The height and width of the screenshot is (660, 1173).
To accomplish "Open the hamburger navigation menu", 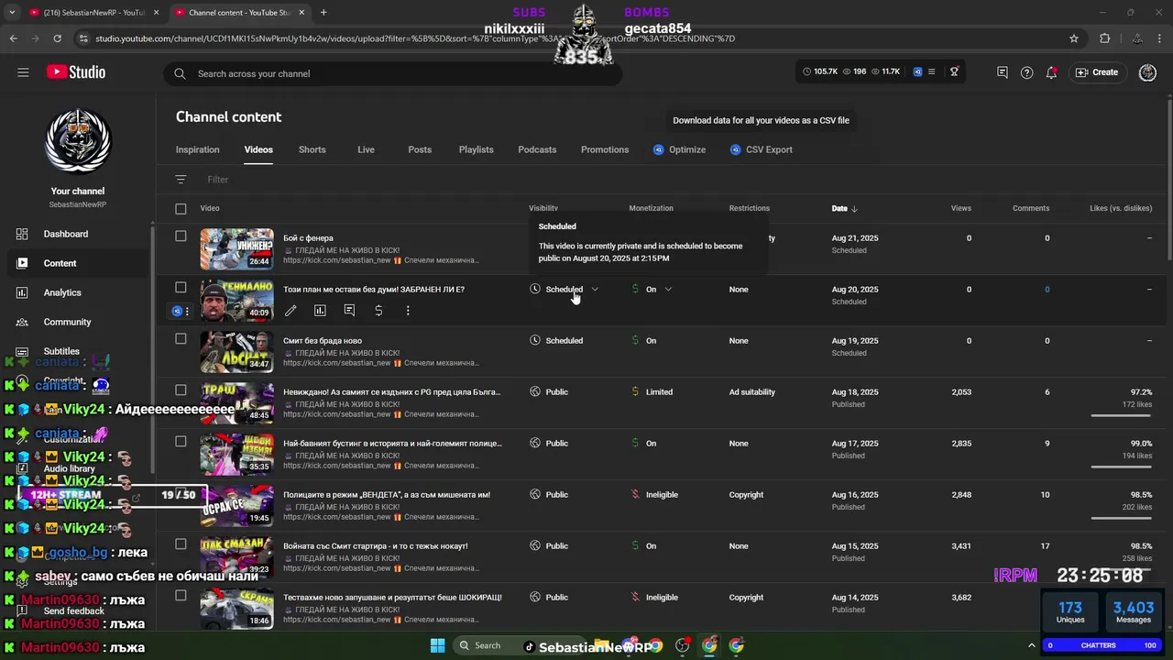I will pos(23,72).
